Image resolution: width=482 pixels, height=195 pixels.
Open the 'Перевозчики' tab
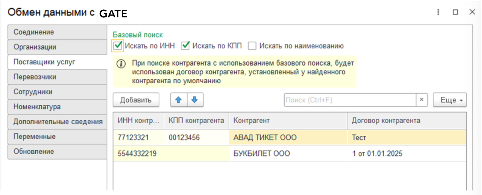point(57,77)
